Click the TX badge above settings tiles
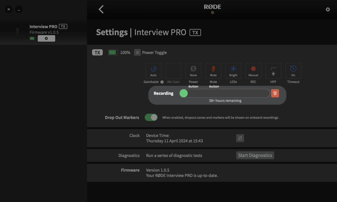 coord(97,53)
